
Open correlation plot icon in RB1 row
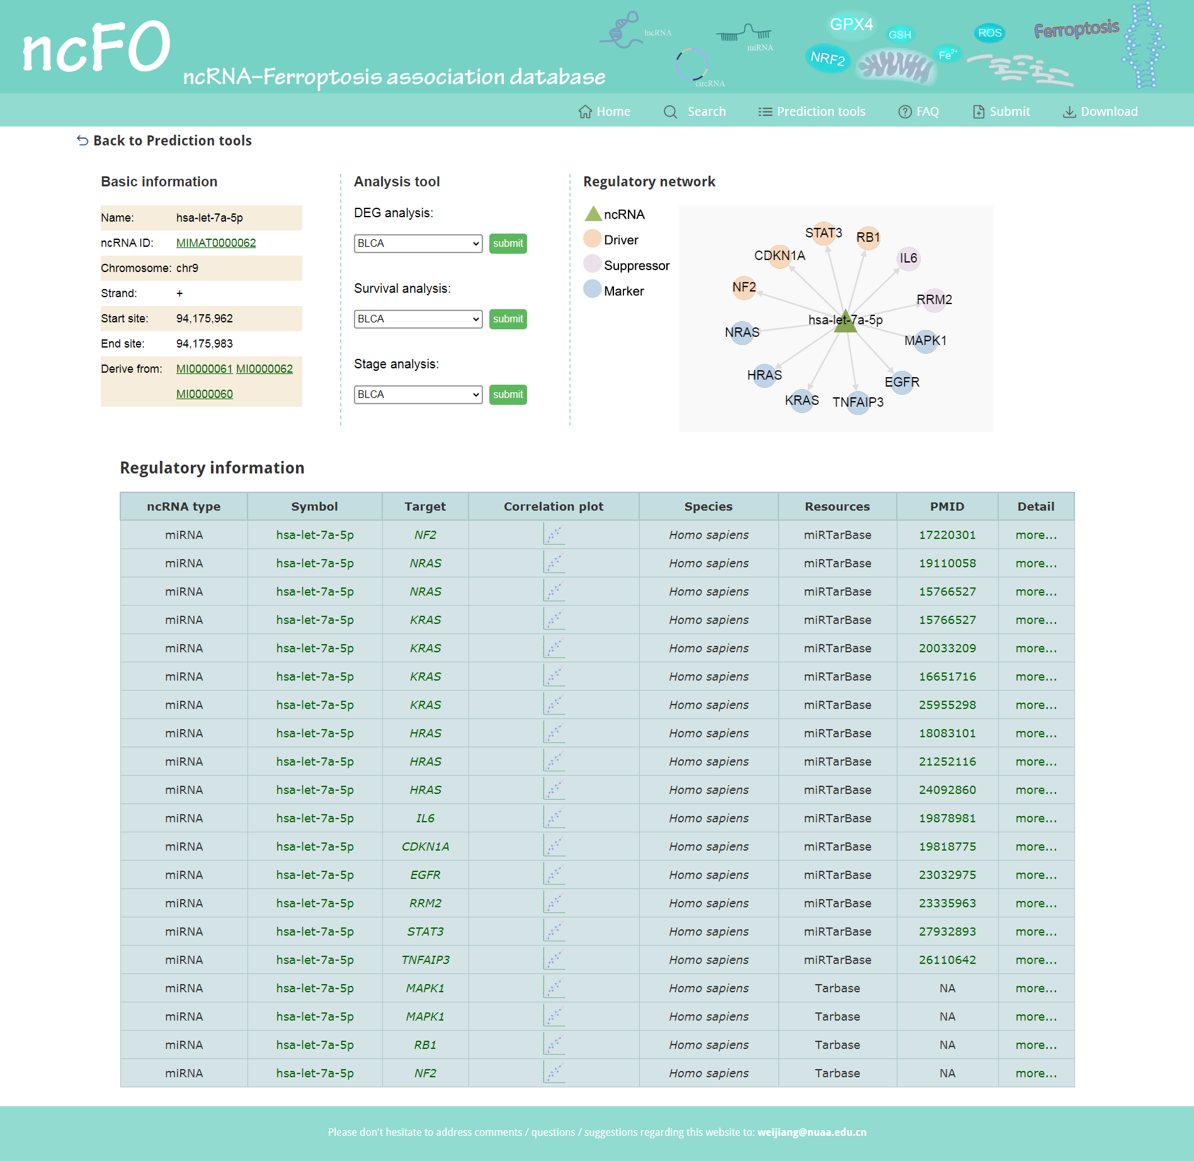pyautogui.click(x=554, y=1045)
